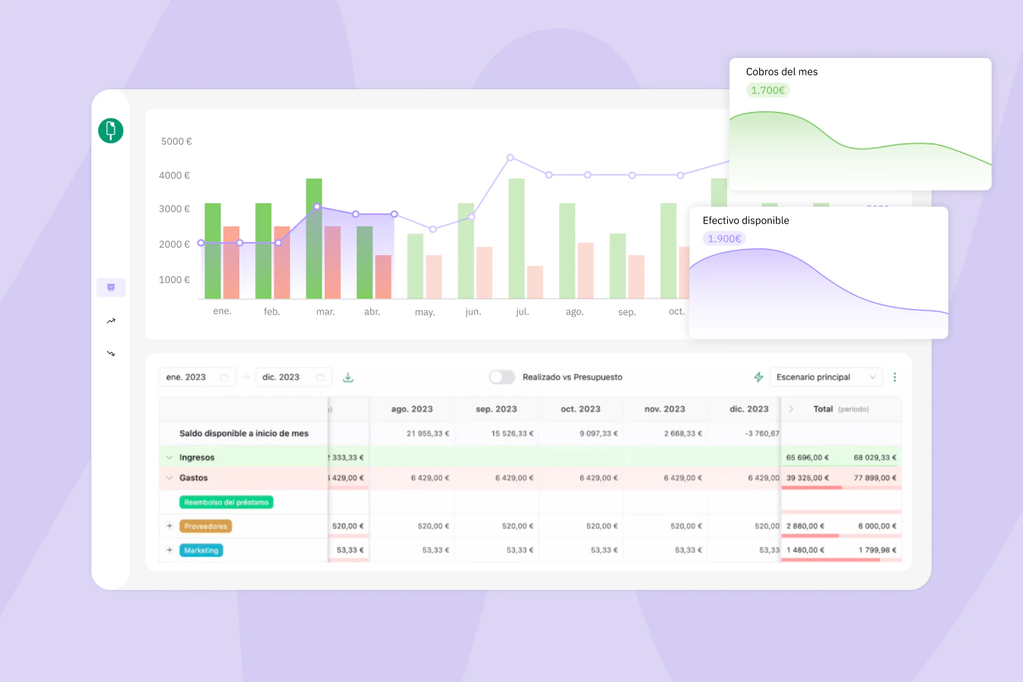Click the 65 696,00 € Ingresos total
This screenshot has width=1023, height=682.
(x=807, y=458)
